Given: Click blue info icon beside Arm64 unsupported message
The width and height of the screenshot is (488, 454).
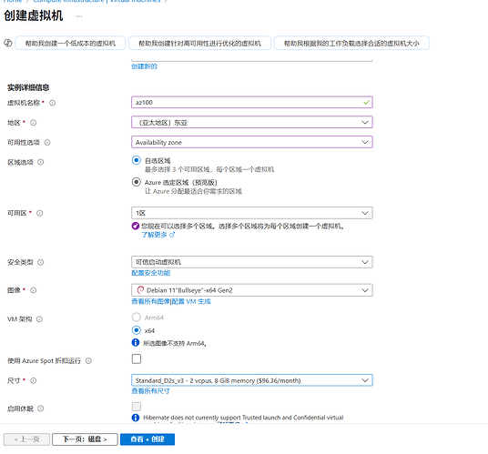Looking at the screenshot, I should (x=136, y=343).
